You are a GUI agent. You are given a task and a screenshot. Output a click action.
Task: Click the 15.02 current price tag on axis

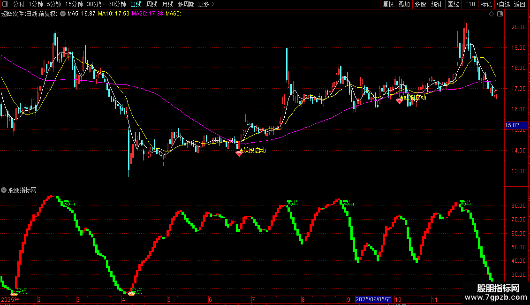(516, 125)
